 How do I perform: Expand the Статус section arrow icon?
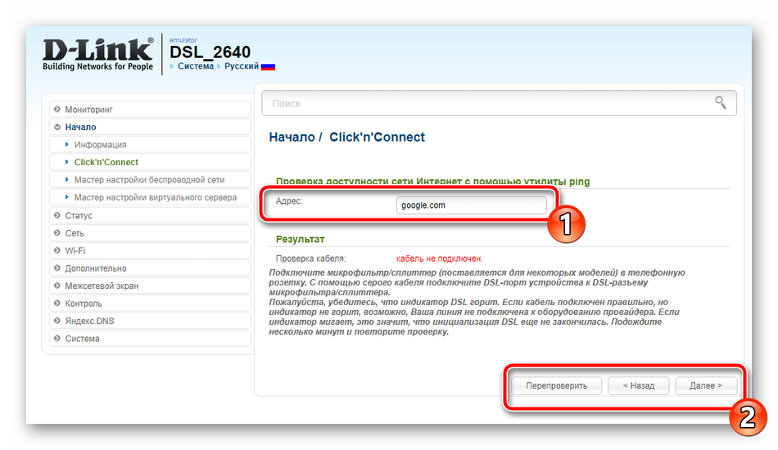coord(57,215)
